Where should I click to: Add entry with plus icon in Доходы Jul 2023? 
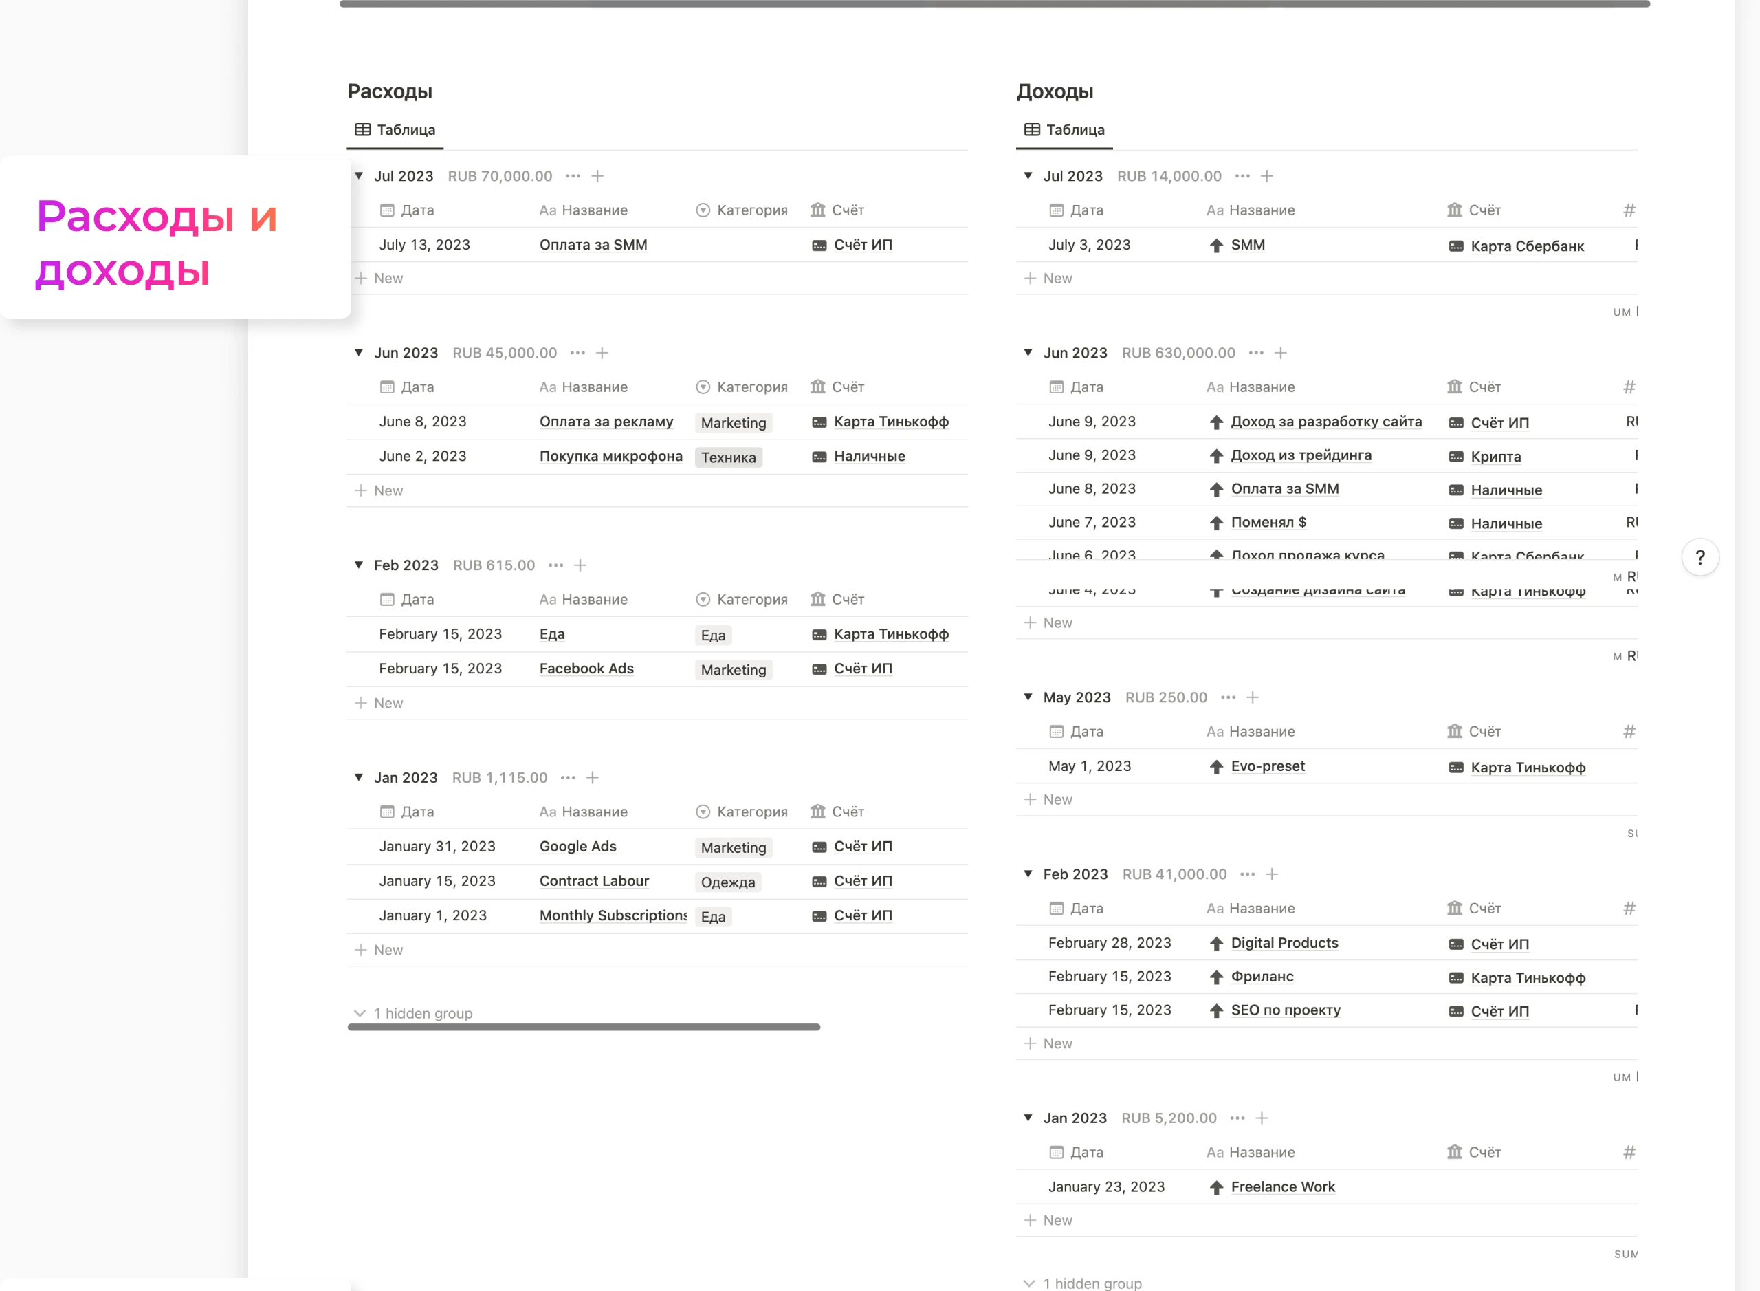pyautogui.click(x=1267, y=176)
